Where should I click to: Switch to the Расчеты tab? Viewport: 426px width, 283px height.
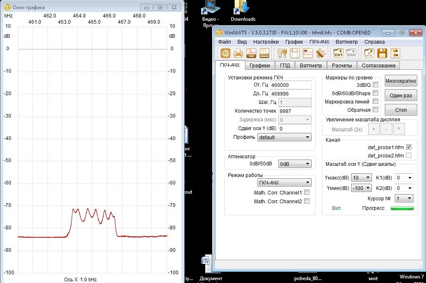(342, 65)
